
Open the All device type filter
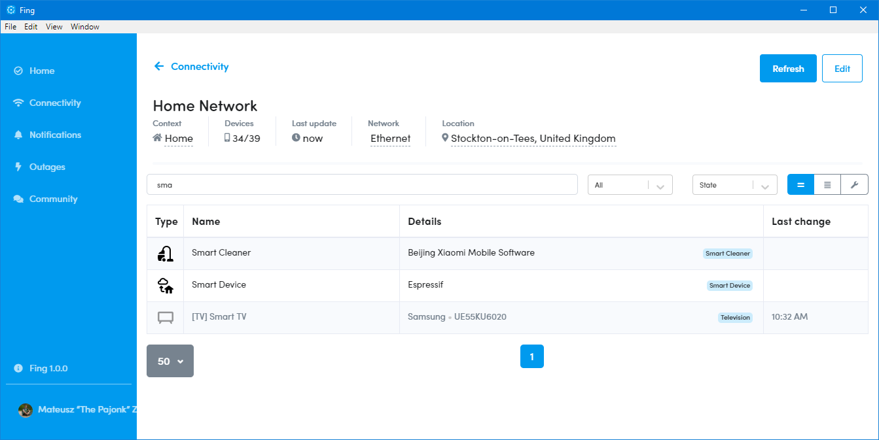[629, 184]
